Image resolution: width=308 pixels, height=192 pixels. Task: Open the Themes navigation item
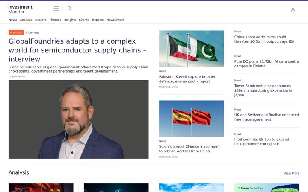point(55,20)
